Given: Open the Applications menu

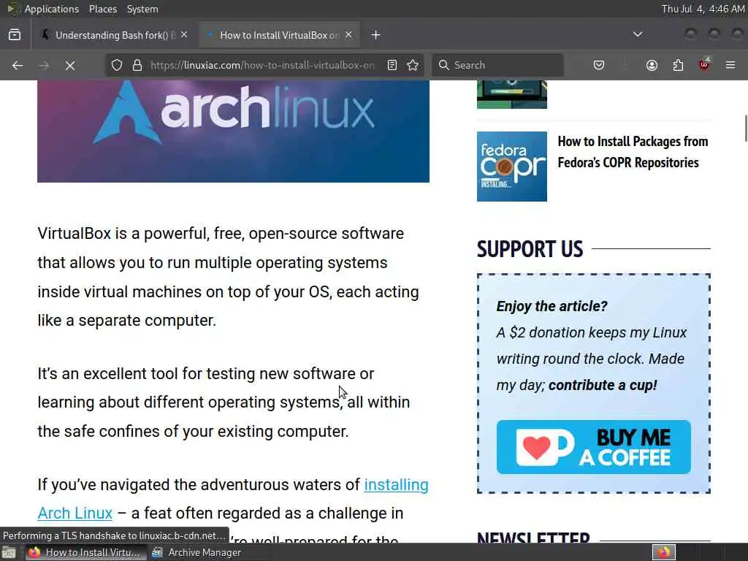Looking at the screenshot, I should 52,9.
